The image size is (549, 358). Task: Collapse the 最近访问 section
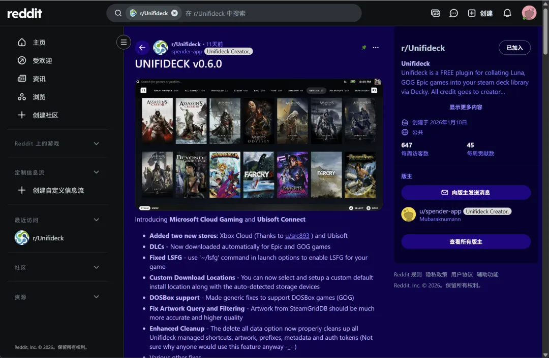(x=96, y=220)
